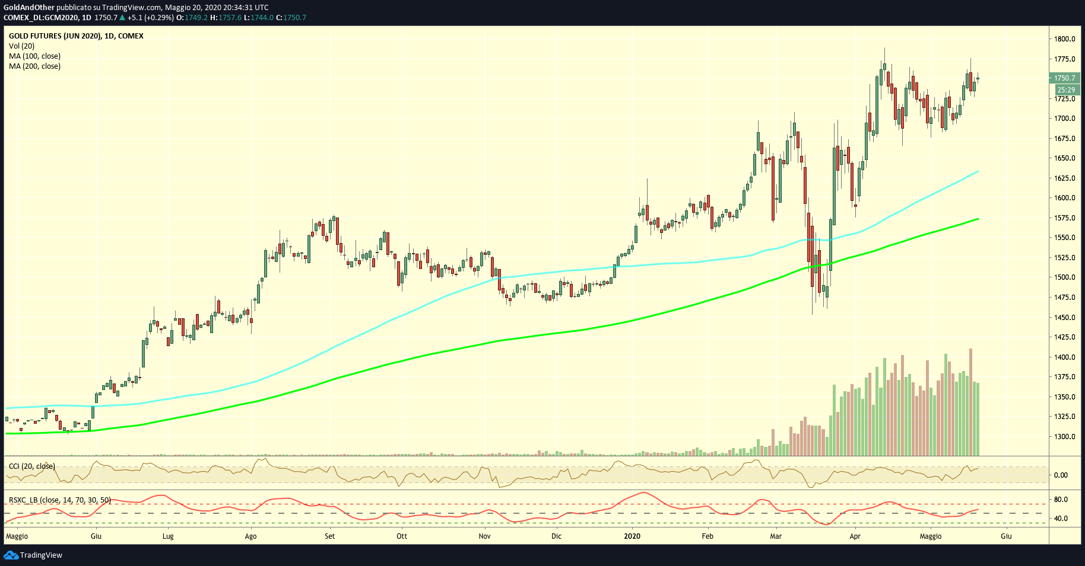Click the 1650.0 price axis label

pyautogui.click(x=1065, y=158)
